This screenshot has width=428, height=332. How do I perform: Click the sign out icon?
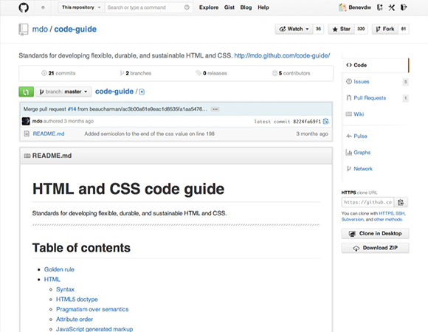click(404, 7)
